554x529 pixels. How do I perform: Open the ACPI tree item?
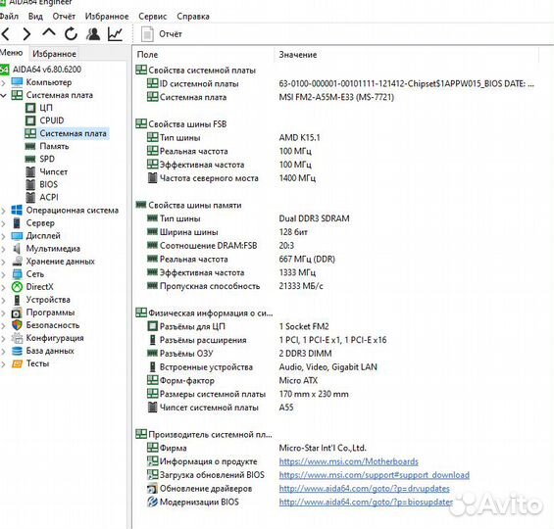(49, 197)
